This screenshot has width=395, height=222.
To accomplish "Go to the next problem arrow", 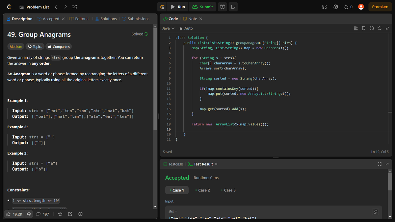I will click(66, 7).
